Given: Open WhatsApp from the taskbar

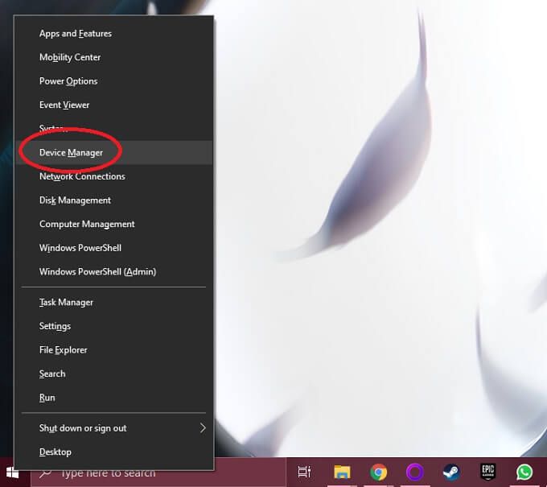Looking at the screenshot, I should [x=524, y=473].
